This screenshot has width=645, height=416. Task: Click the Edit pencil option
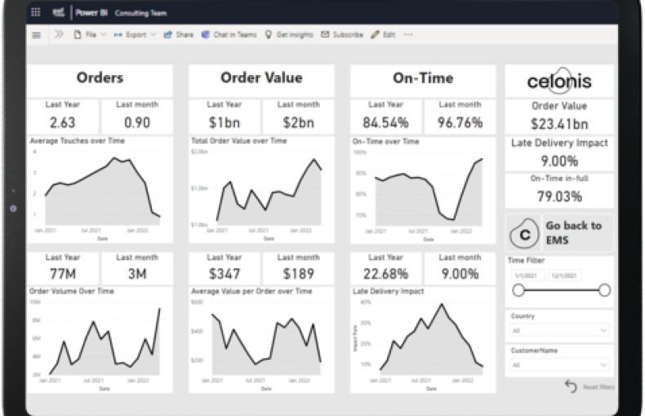tap(383, 35)
